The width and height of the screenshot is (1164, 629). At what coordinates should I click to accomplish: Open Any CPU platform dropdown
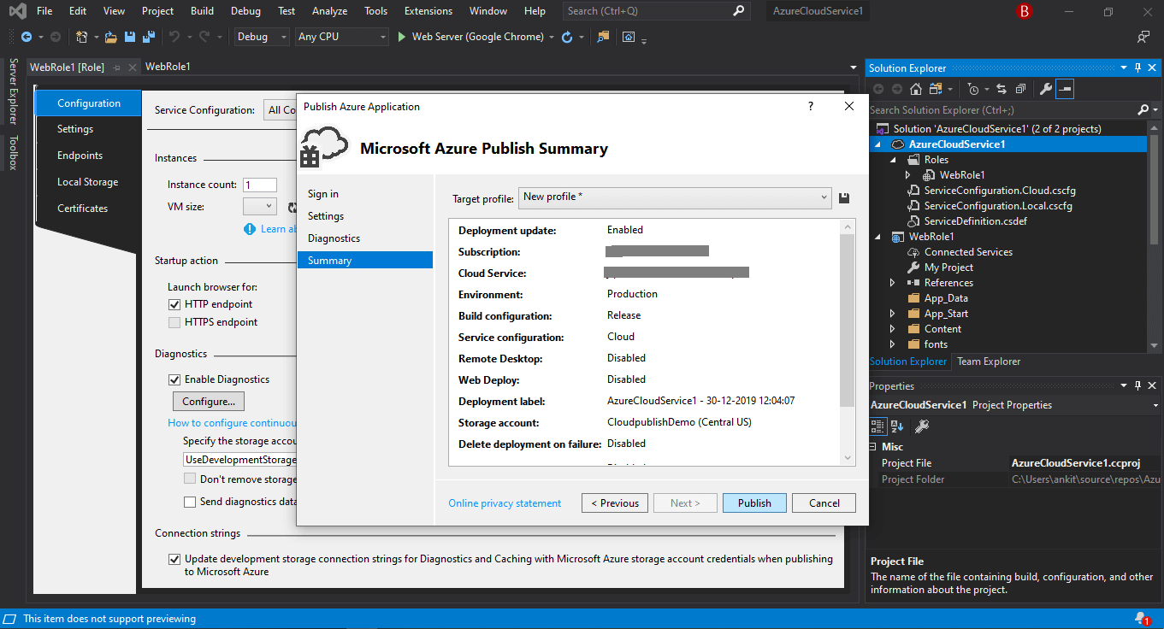341,37
